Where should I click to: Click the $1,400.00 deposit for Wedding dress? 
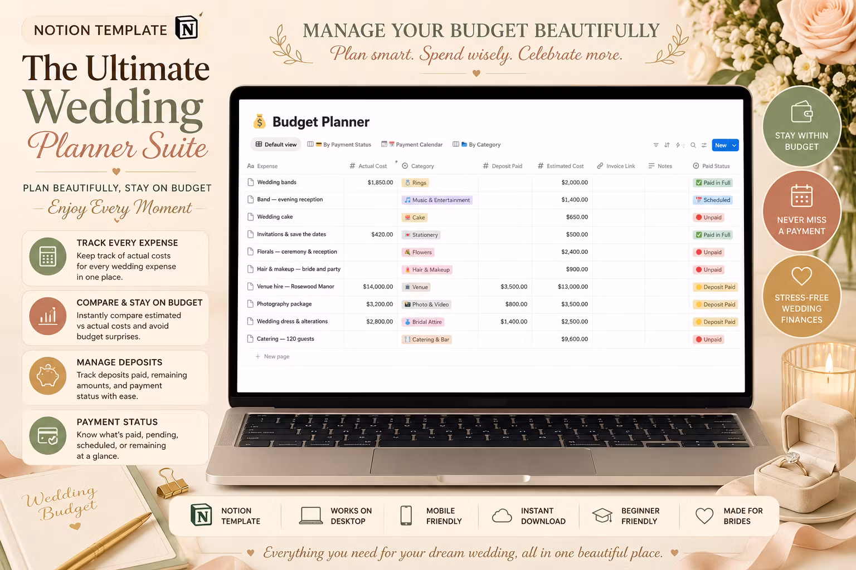click(x=514, y=321)
